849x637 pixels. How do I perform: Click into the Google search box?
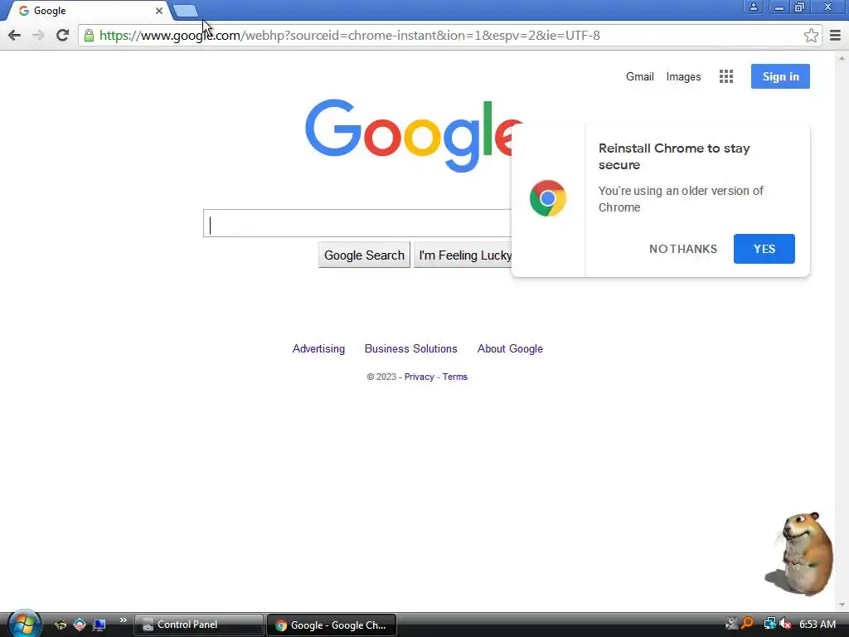[x=357, y=223]
